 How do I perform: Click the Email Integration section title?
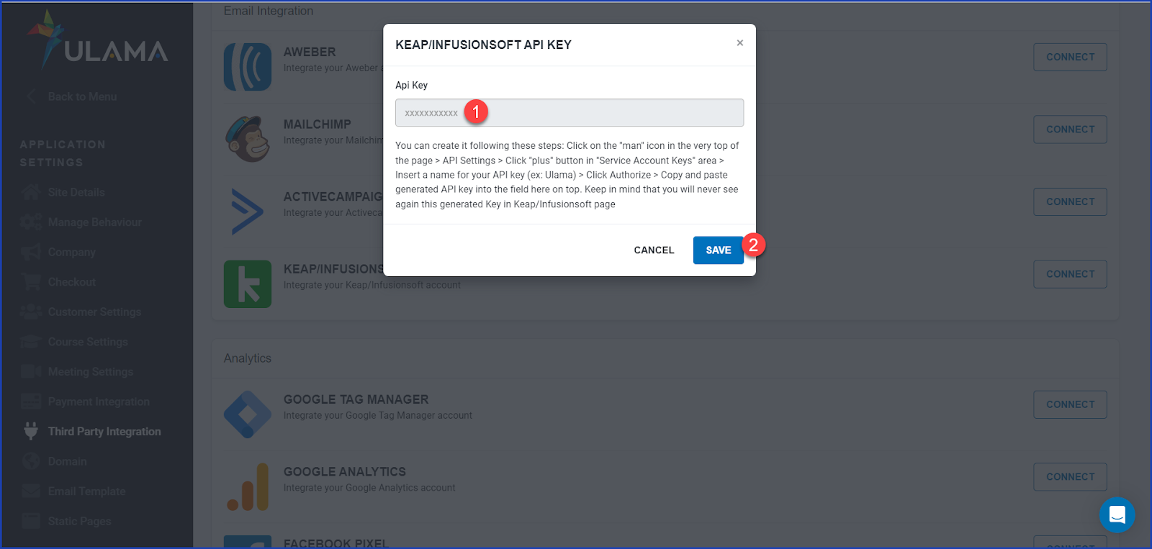point(269,11)
